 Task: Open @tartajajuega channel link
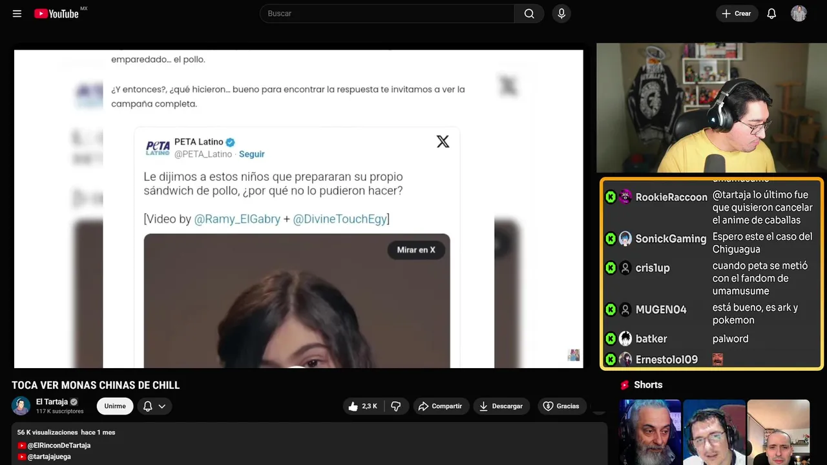tap(49, 457)
